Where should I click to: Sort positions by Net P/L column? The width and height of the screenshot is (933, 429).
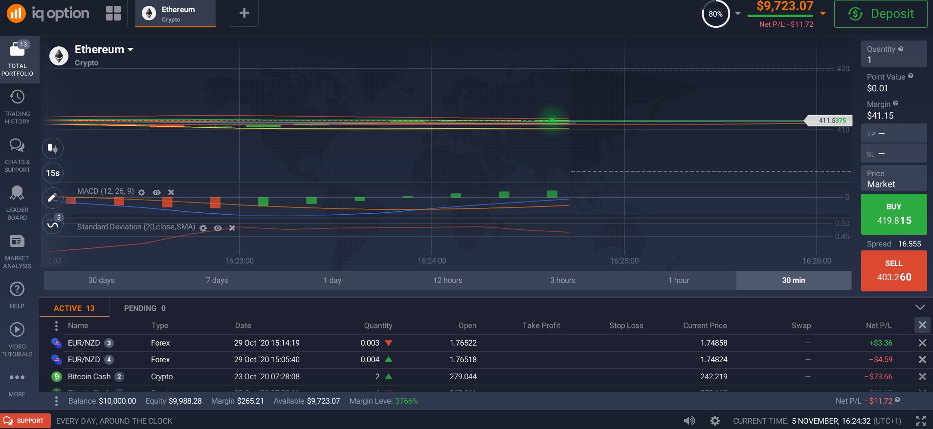(x=879, y=326)
